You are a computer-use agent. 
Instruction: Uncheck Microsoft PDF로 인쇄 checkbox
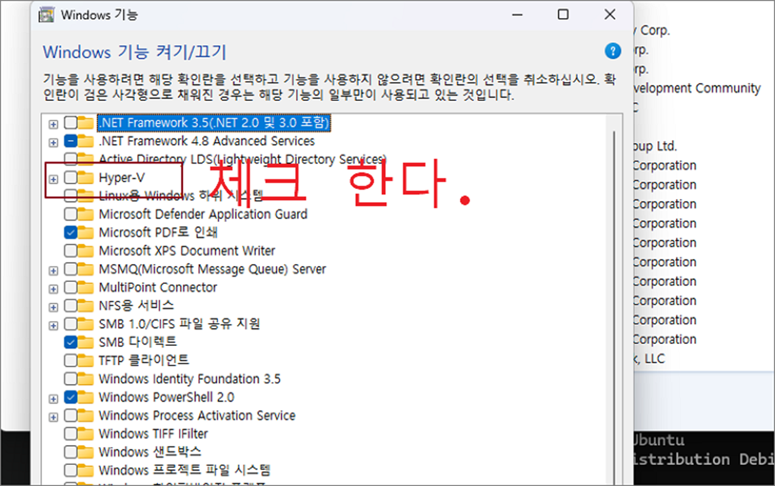pyautogui.click(x=70, y=233)
